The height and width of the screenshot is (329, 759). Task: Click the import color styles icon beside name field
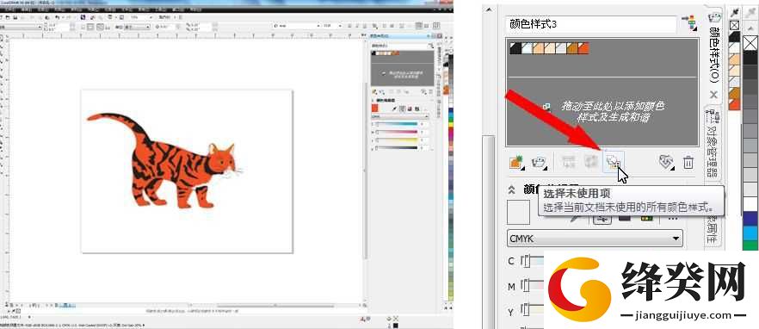[689, 23]
